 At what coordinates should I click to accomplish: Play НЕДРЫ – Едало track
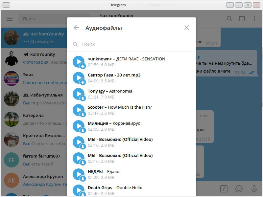[79, 174]
